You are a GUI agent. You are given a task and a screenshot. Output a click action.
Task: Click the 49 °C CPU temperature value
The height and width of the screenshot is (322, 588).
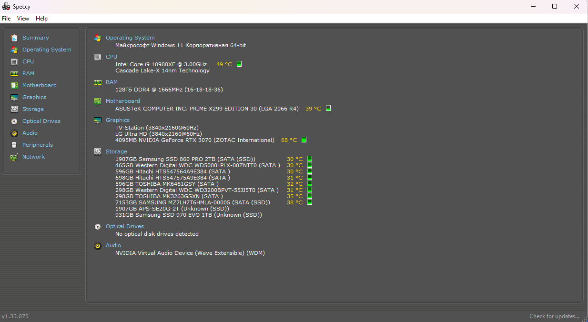coord(224,64)
